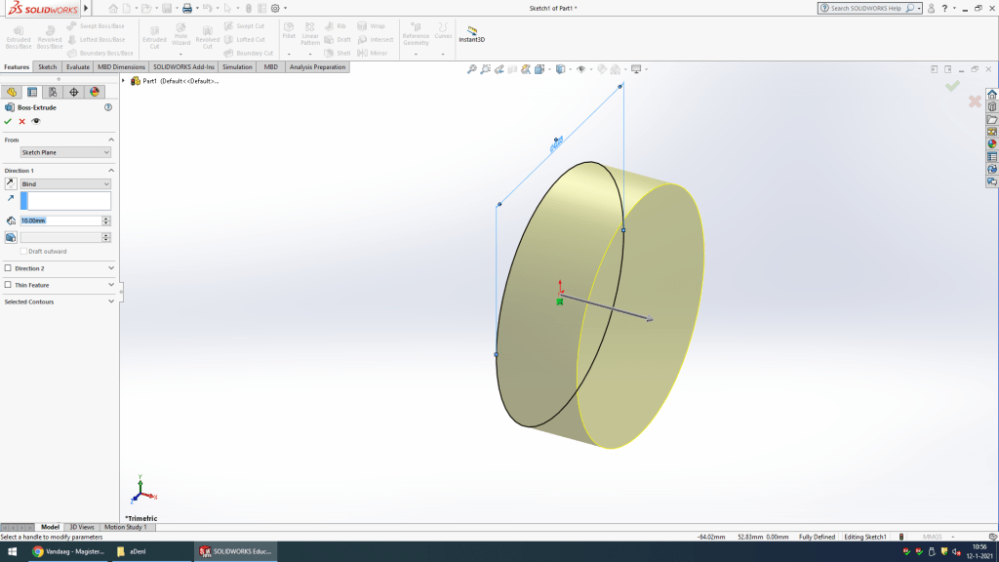This screenshot has height=562, width=999.
Task: Open Appearances color ball in task pane
Action: coord(992,143)
